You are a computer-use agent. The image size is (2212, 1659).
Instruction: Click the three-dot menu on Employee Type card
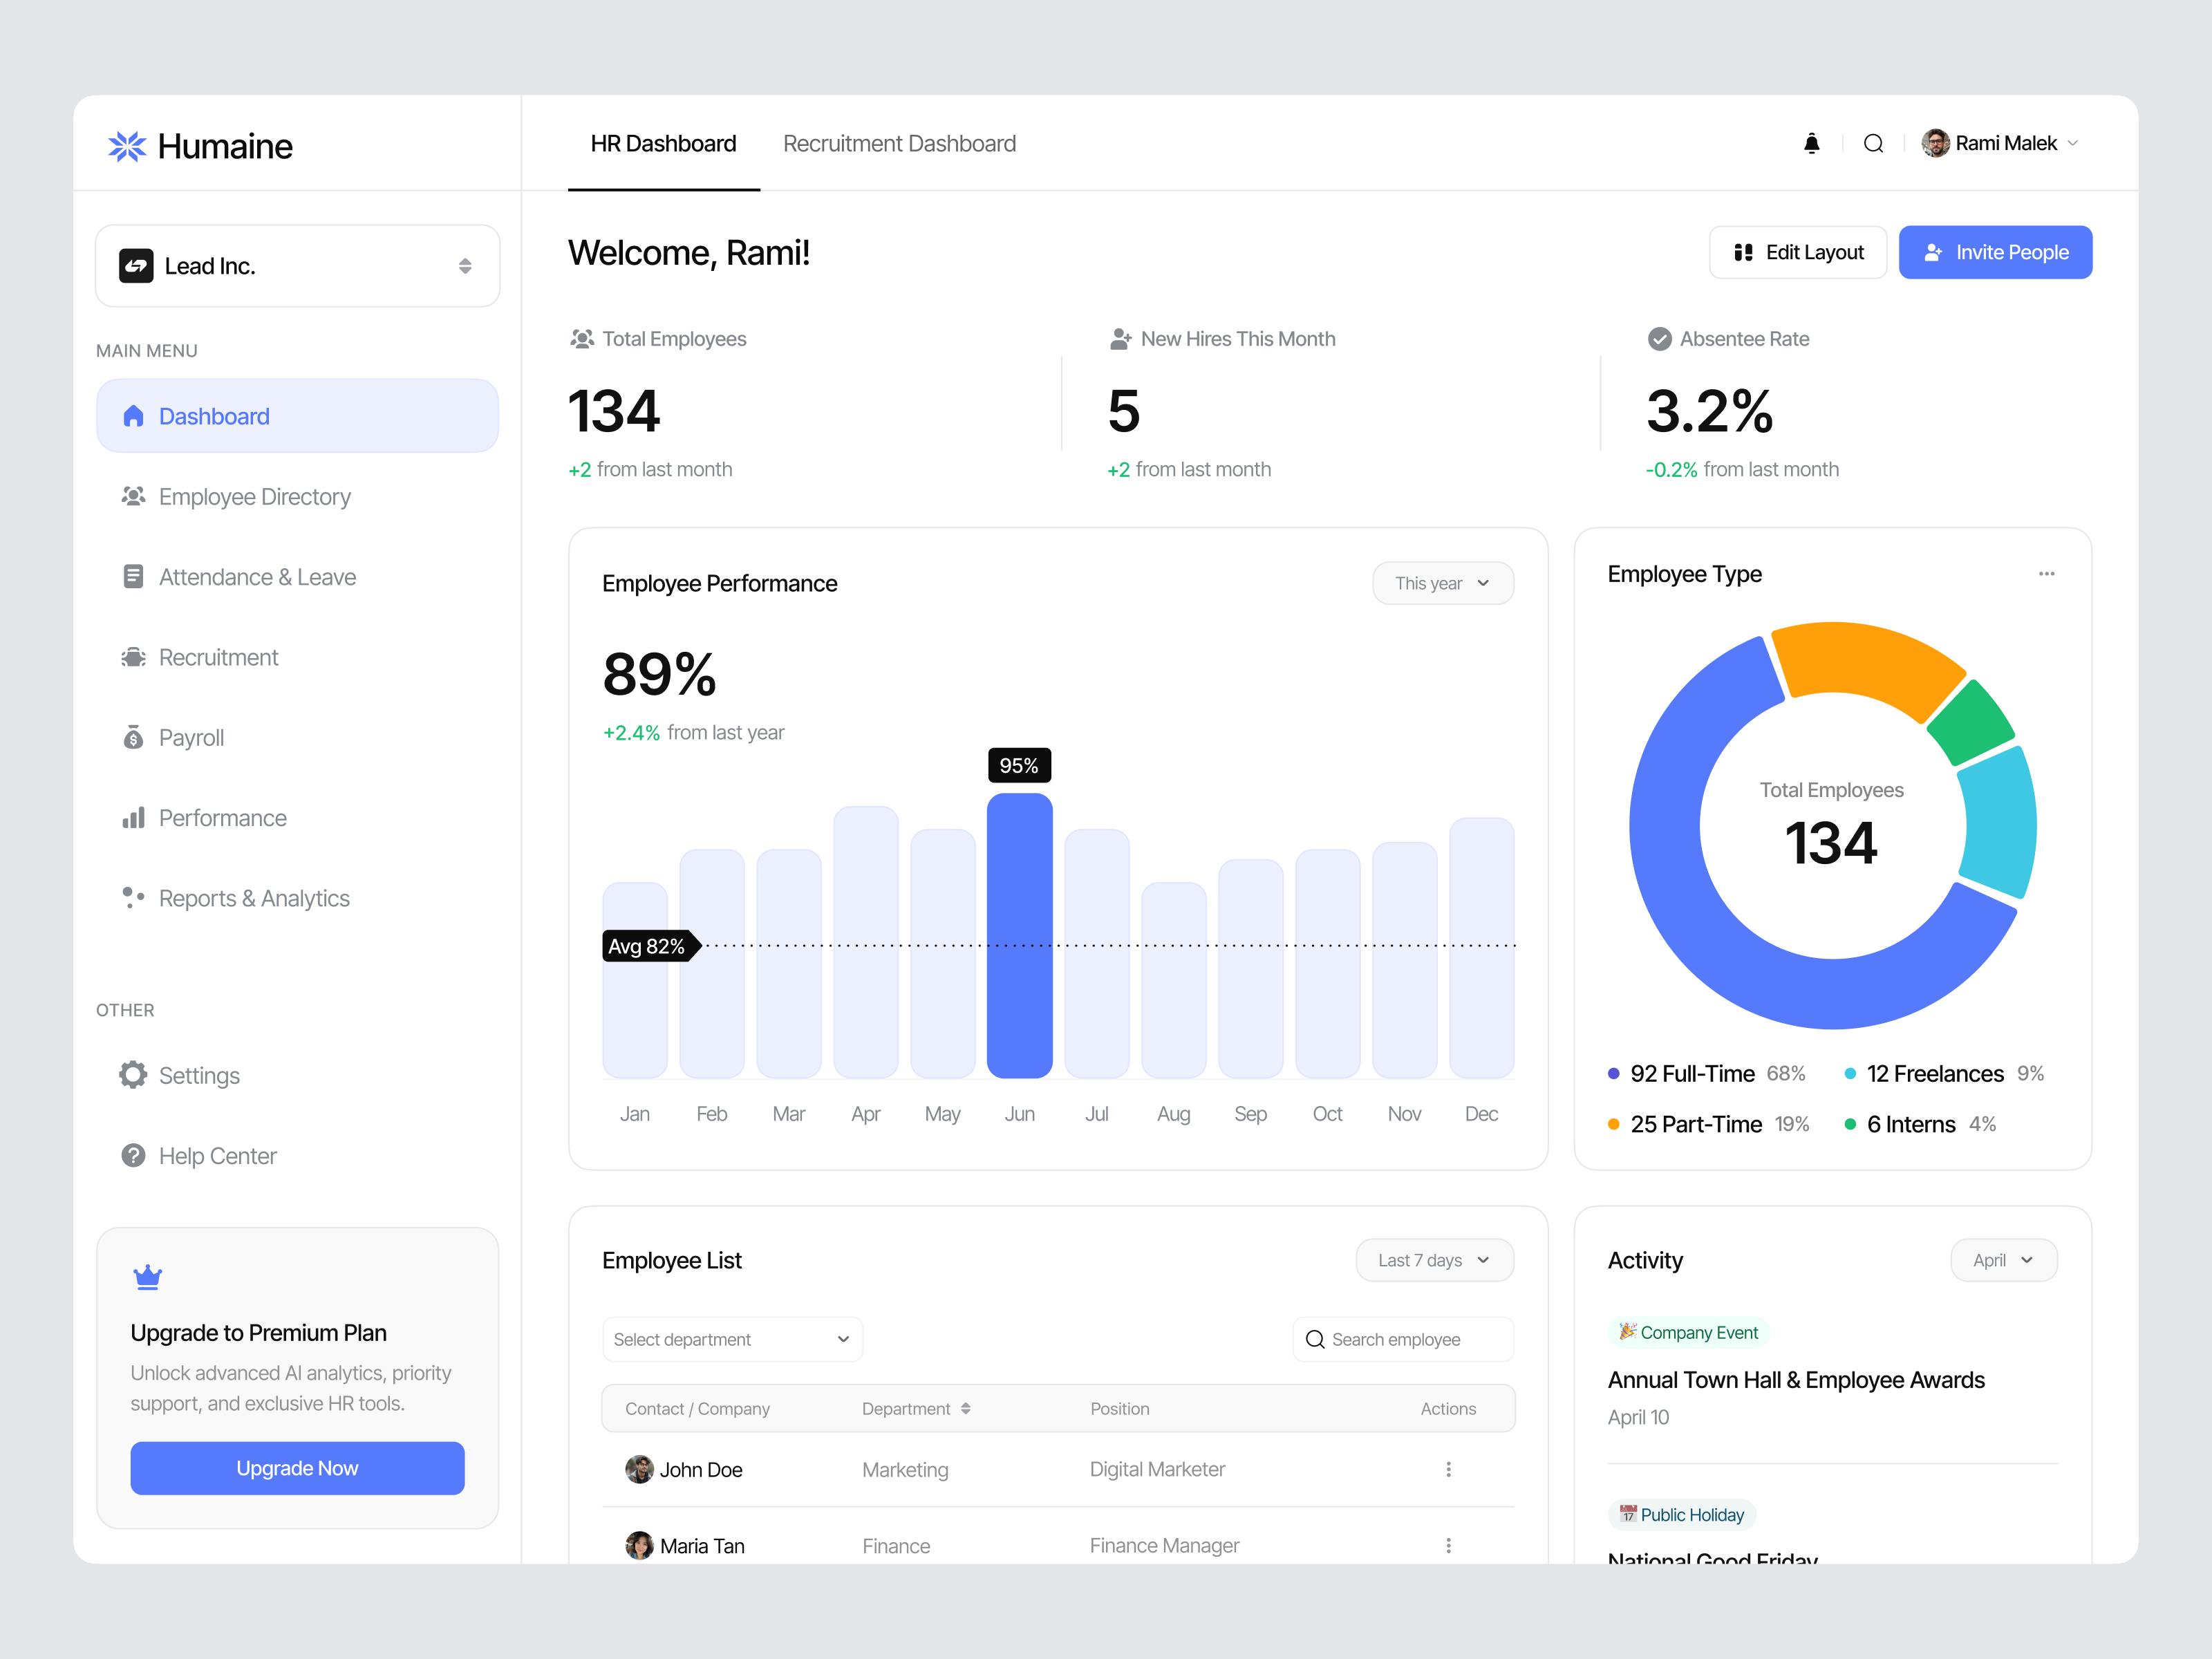point(2046,573)
